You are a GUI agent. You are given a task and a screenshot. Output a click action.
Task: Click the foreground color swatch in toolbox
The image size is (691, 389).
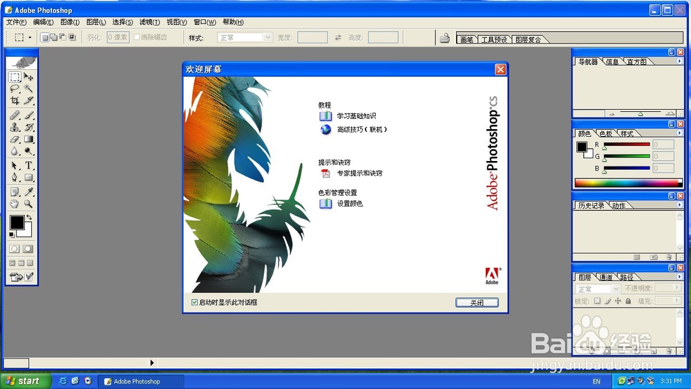pyautogui.click(x=17, y=222)
